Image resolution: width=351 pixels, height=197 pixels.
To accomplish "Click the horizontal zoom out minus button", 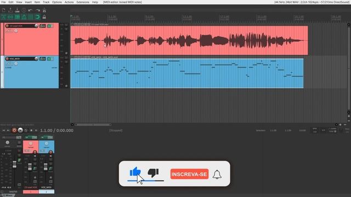I will coord(345,125).
